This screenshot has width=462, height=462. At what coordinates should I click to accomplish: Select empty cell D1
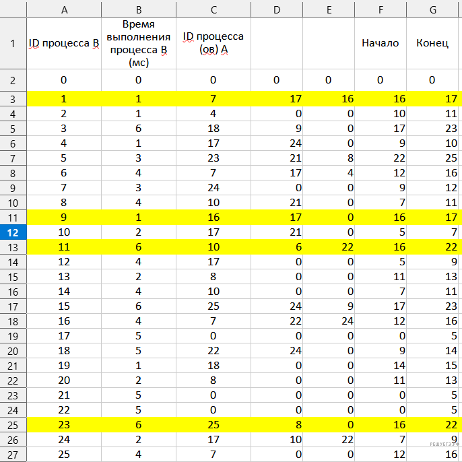click(x=277, y=43)
